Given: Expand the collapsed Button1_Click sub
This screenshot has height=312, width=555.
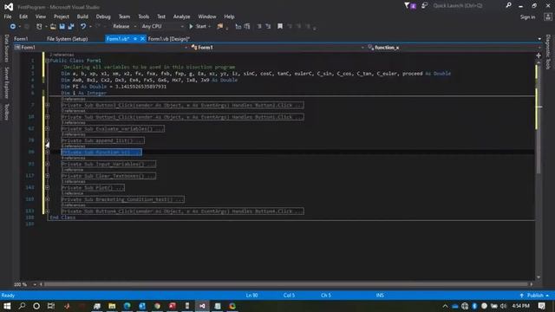Looking at the screenshot, I should point(47,117).
